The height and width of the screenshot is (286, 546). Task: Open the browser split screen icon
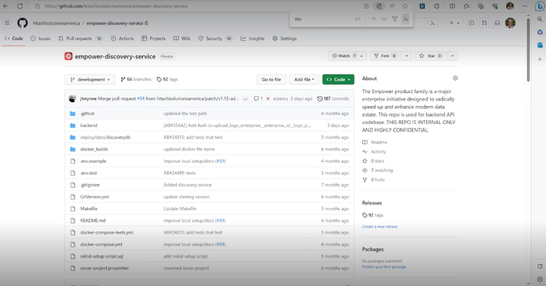click(452, 6)
